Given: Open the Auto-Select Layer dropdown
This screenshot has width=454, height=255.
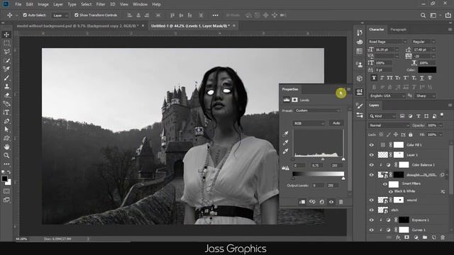Looking at the screenshot, I should [60, 16].
